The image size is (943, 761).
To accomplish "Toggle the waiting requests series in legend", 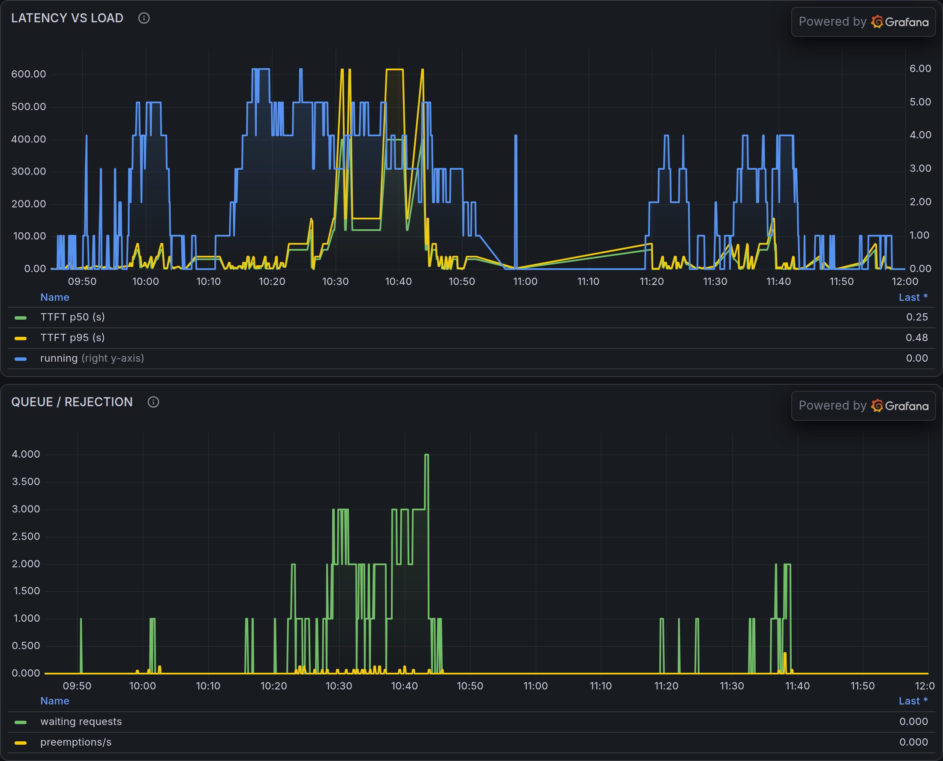I will 81,722.
